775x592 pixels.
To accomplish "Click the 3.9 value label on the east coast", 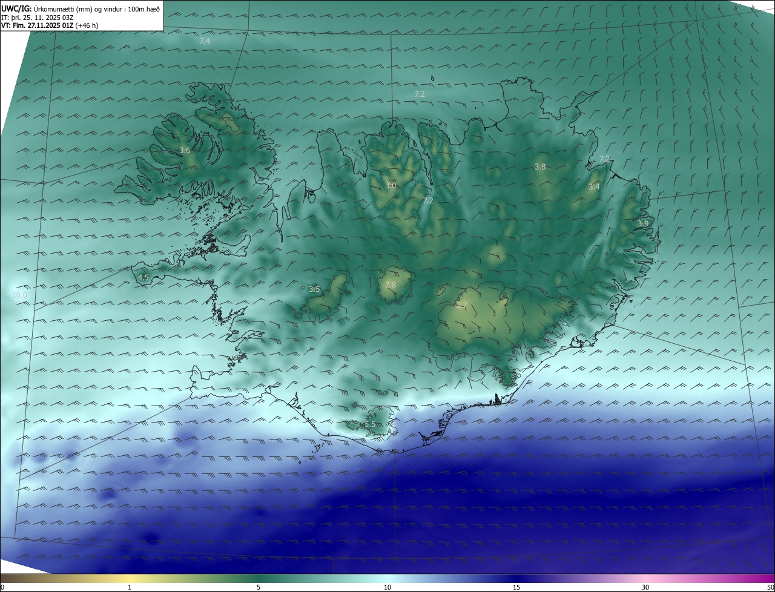I will coord(643,223).
